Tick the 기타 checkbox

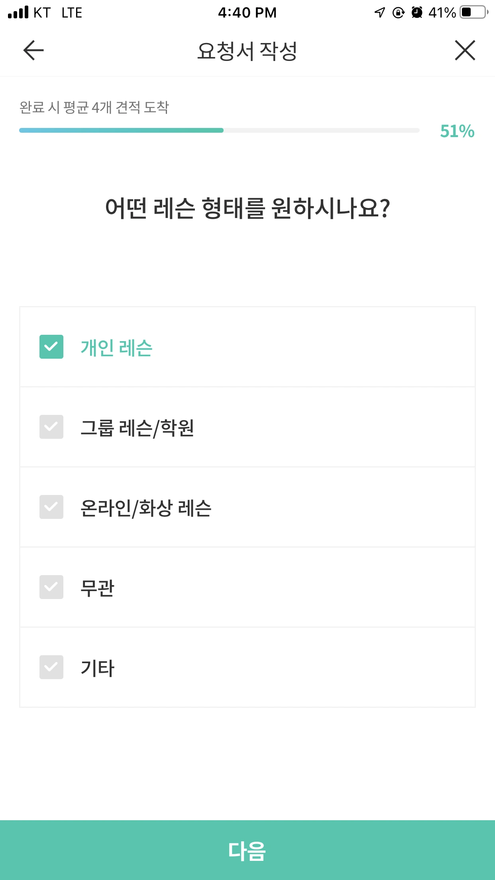pyautogui.click(x=51, y=667)
